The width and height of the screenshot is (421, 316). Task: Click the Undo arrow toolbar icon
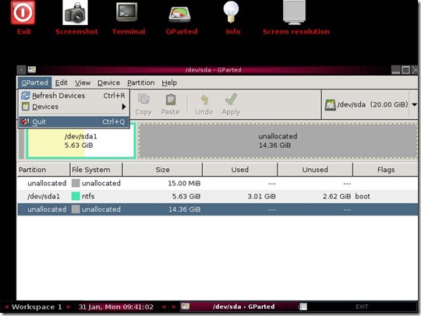point(204,100)
